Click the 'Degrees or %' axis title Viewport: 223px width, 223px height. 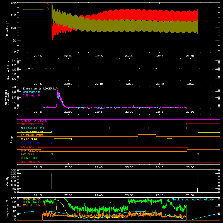click(x=8, y=209)
